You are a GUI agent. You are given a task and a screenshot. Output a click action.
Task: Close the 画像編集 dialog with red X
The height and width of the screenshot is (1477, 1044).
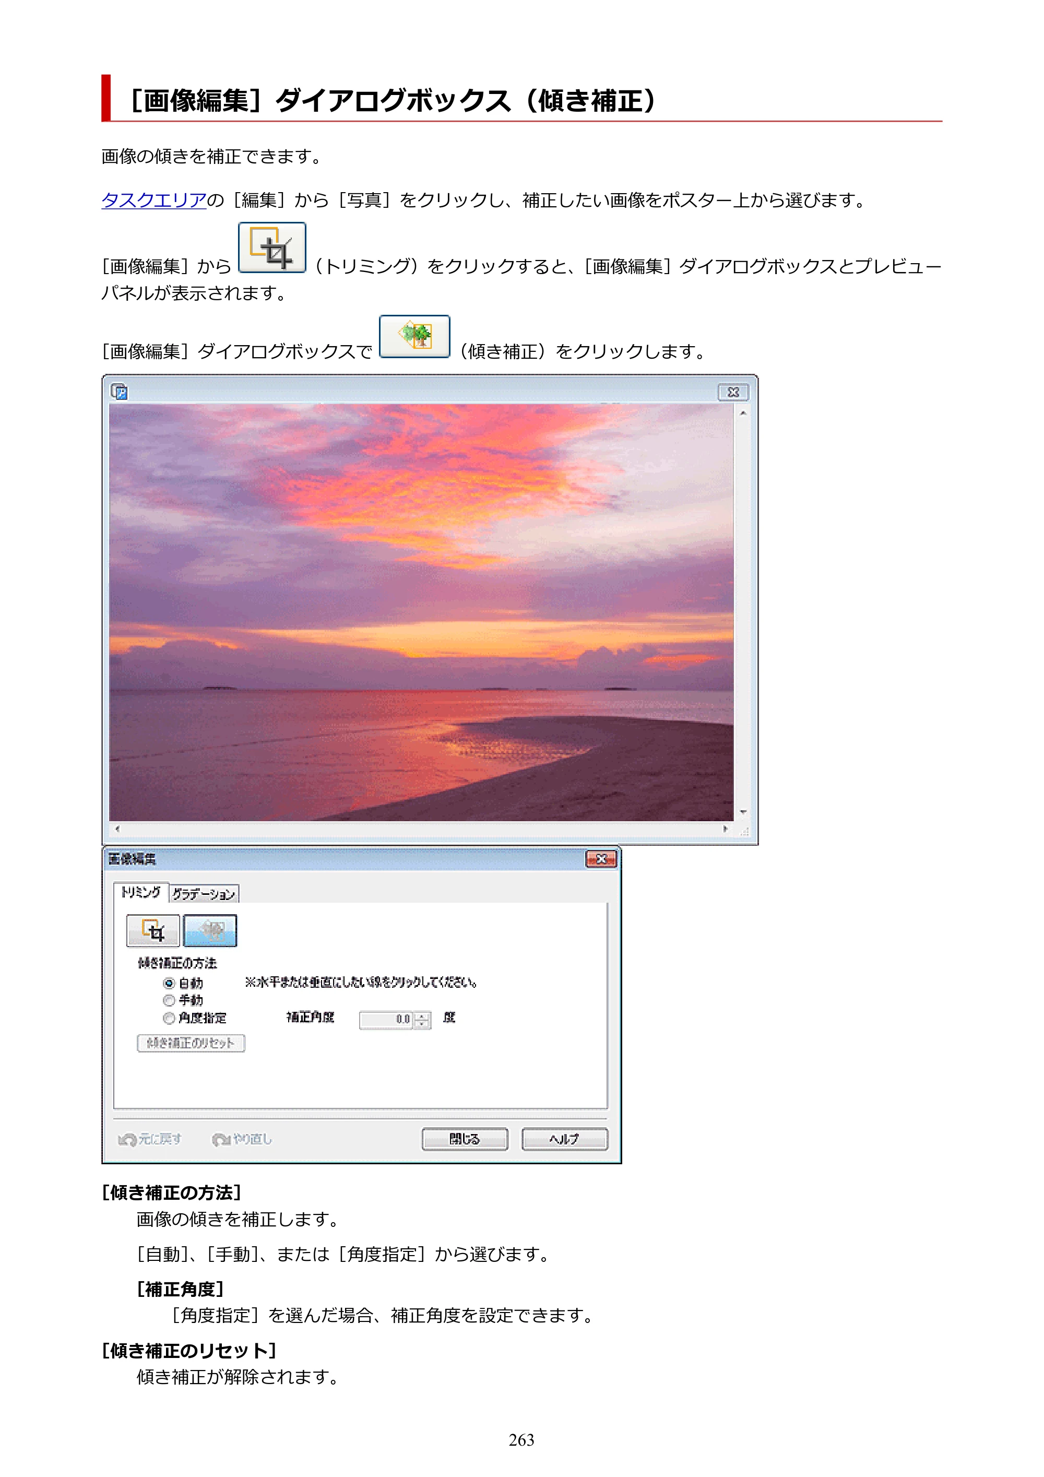pos(601,859)
